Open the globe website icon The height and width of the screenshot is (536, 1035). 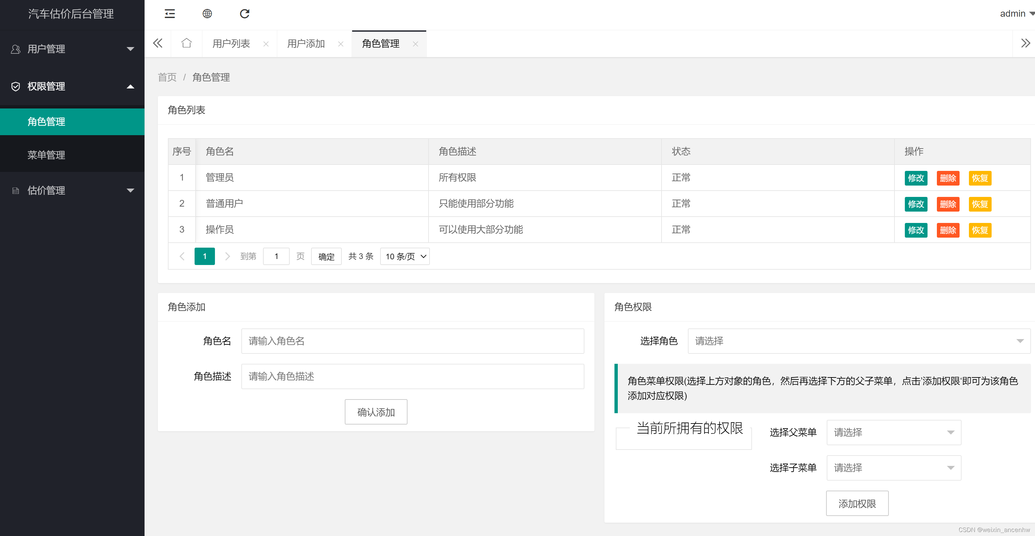click(207, 14)
